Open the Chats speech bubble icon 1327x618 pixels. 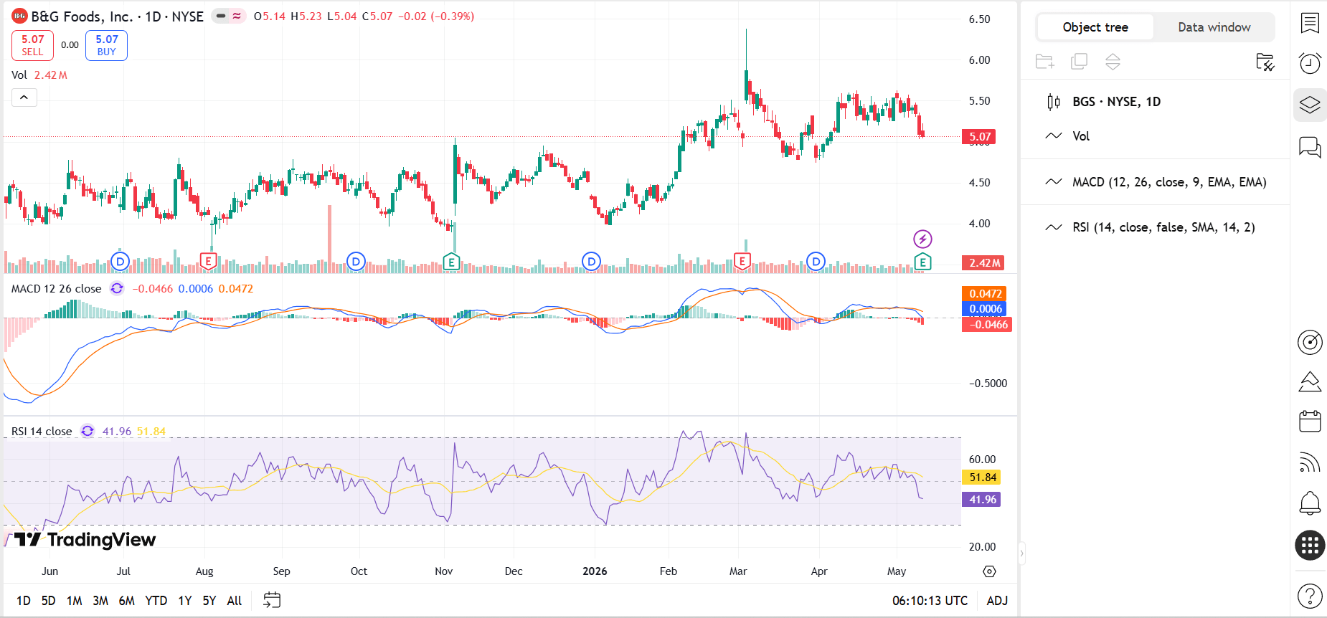point(1310,148)
